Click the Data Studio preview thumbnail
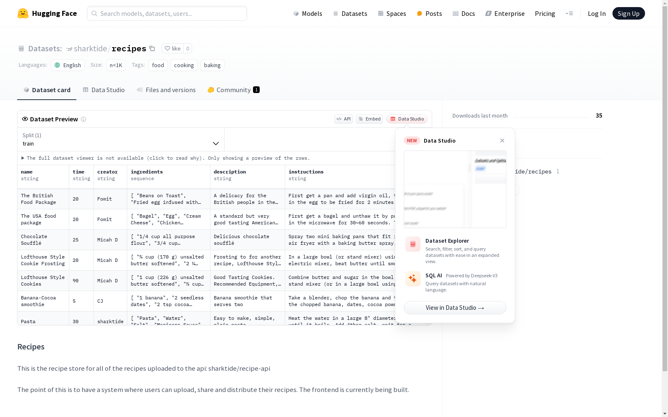Screen dimensions: 668x417 pos(455,189)
